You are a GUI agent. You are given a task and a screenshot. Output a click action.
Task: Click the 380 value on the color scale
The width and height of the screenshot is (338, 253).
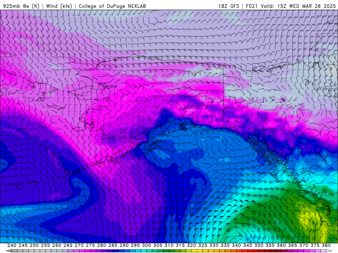click(x=326, y=245)
